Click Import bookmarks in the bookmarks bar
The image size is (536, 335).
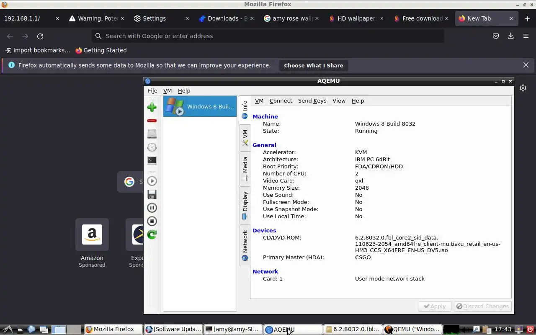pos(38,50)
